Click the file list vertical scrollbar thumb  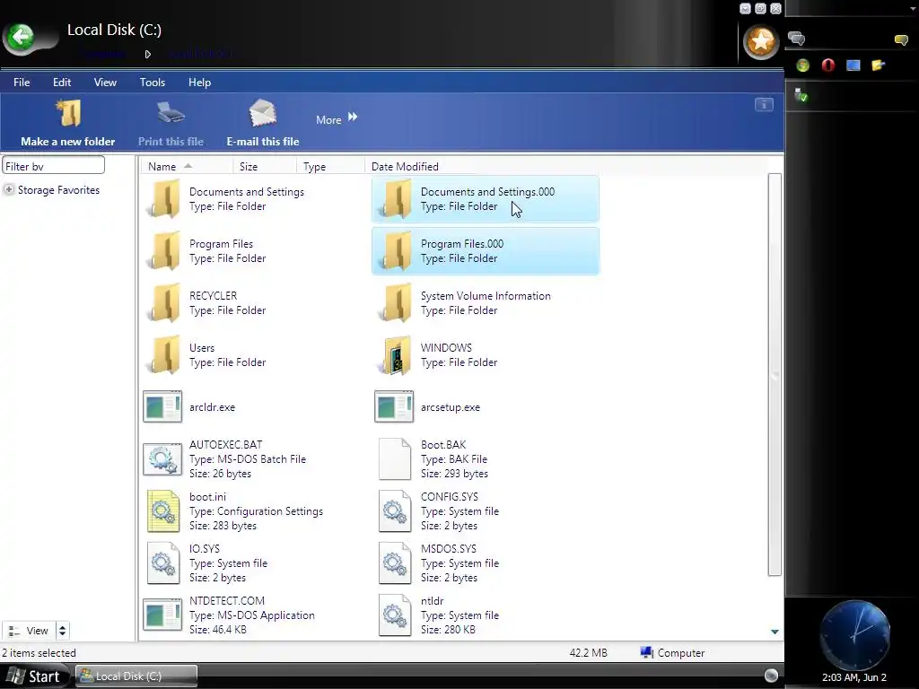coord(775,375)
